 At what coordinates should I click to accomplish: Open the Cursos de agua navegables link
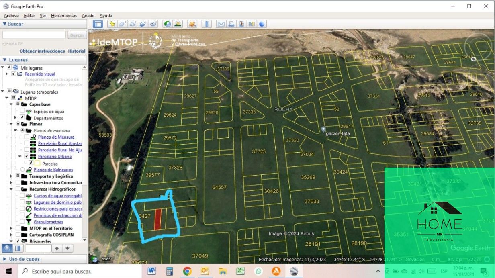coord(58,196)
